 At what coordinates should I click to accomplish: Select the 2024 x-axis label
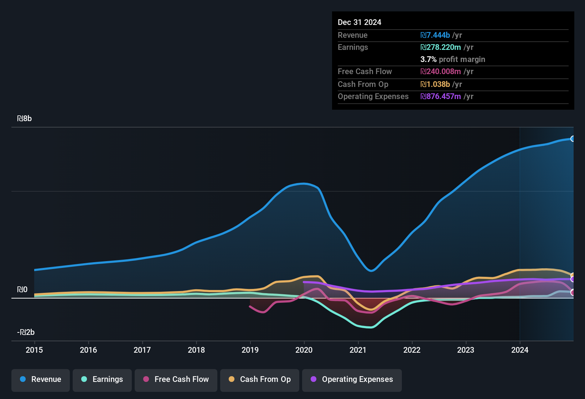click(520, 350)
